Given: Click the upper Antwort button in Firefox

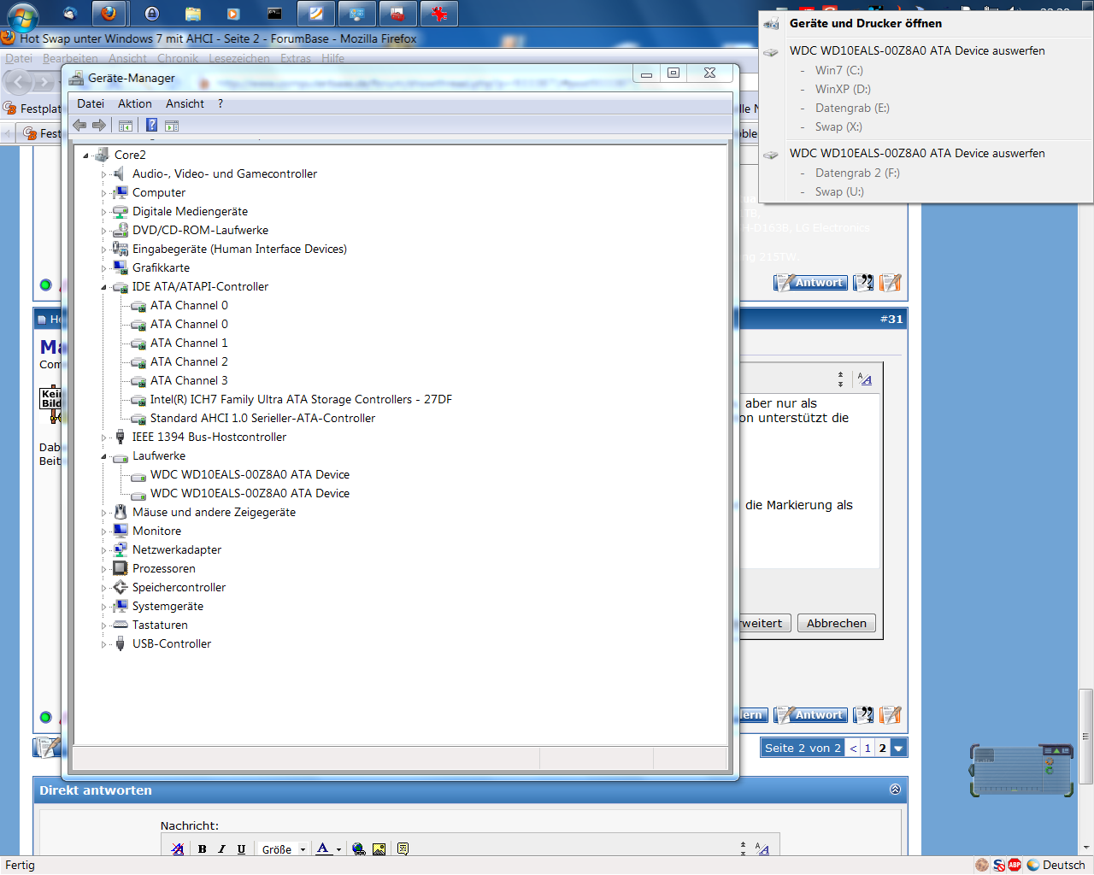Looking at the screenshot, I should (x=811, y=283).
